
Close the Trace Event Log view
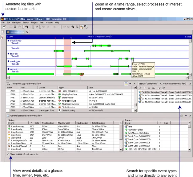tap(135, 84)
